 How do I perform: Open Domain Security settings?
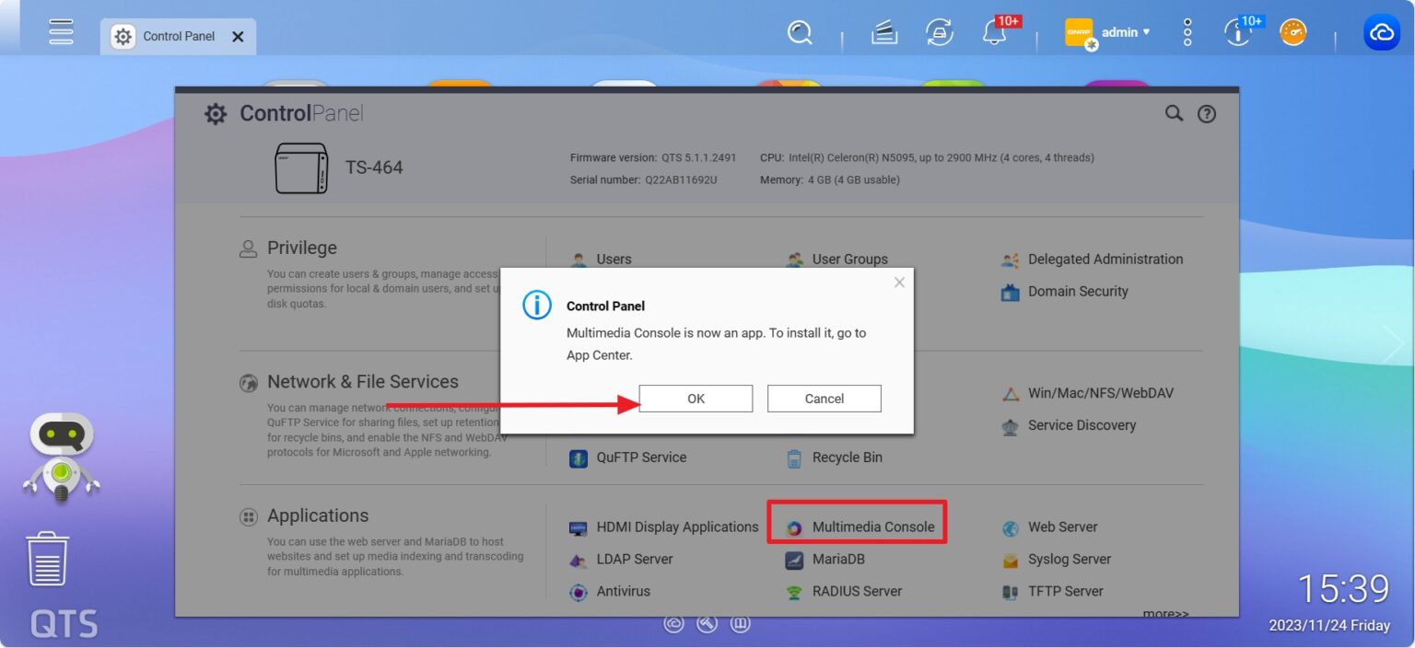click(1077, 291)
